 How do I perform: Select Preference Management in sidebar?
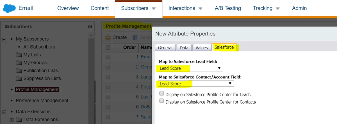[42, 101]
